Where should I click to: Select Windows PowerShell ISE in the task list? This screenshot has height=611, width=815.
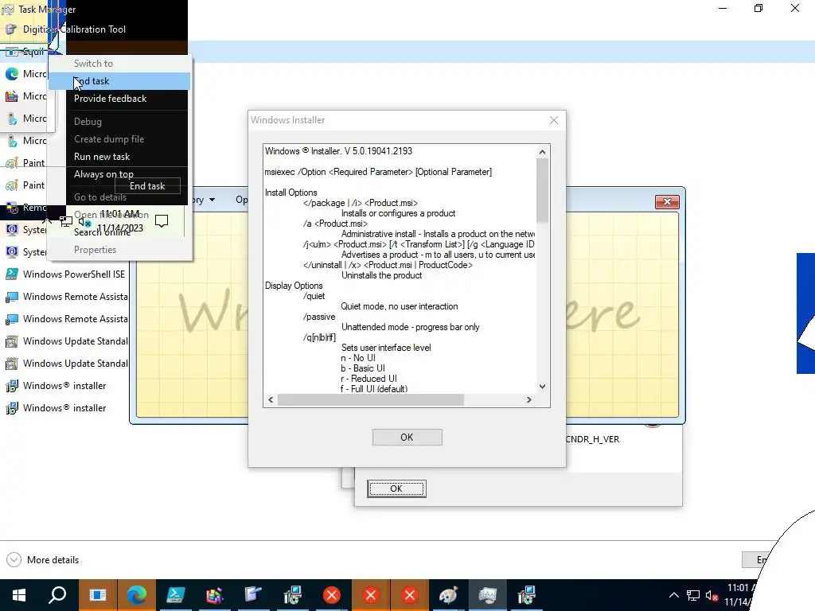pos(74,274)
